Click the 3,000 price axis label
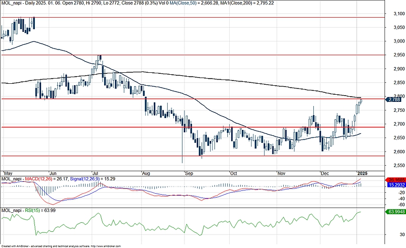The width and height of the screenshot is (406, 248). pyautogui.click(x=399, y=41)
